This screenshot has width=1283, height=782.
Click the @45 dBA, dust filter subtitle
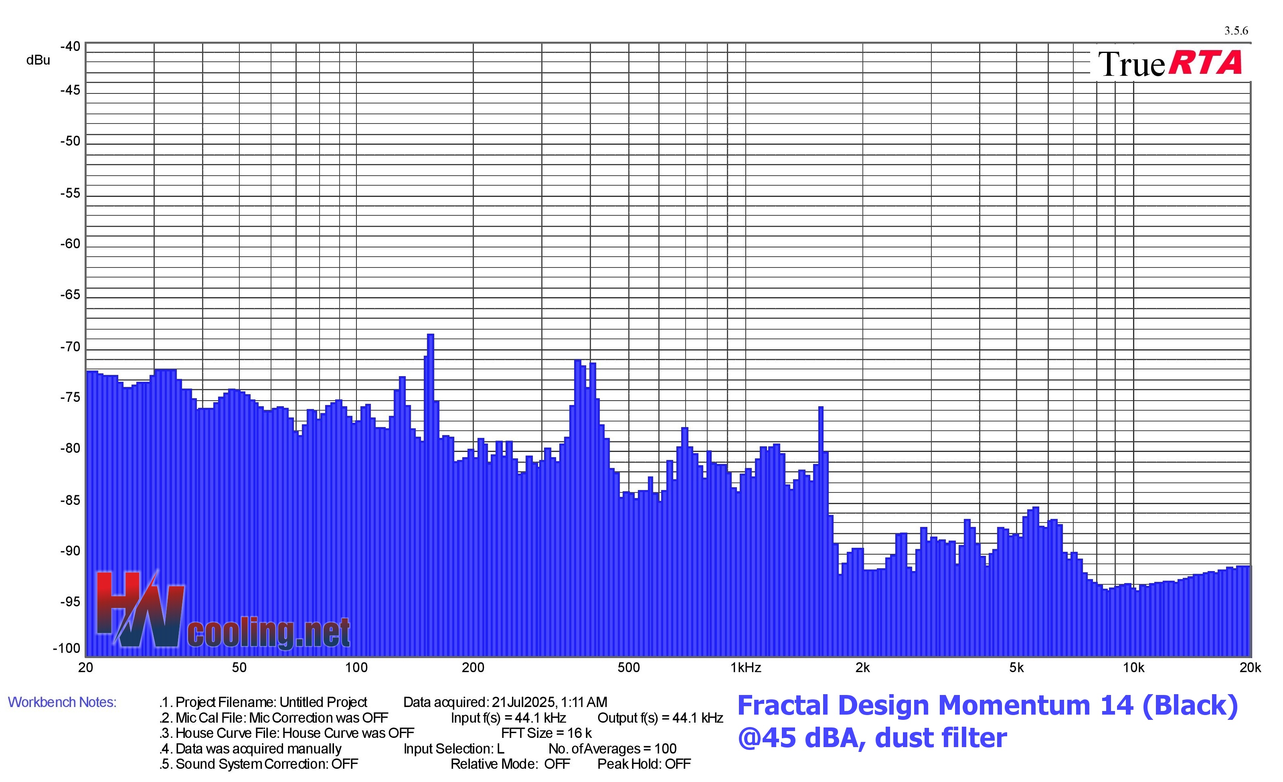click(872, 738)
